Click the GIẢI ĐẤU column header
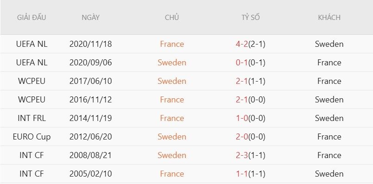The height and width of the screenshot is (184, 373). 32,18
